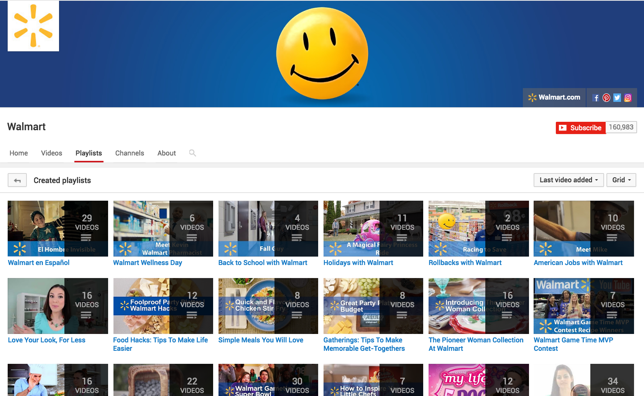Viewport: 644px width, 396px height.
Task: Click the Walmart Wellness Day title link
Action: pyautogui.click(x=148, y=263)
